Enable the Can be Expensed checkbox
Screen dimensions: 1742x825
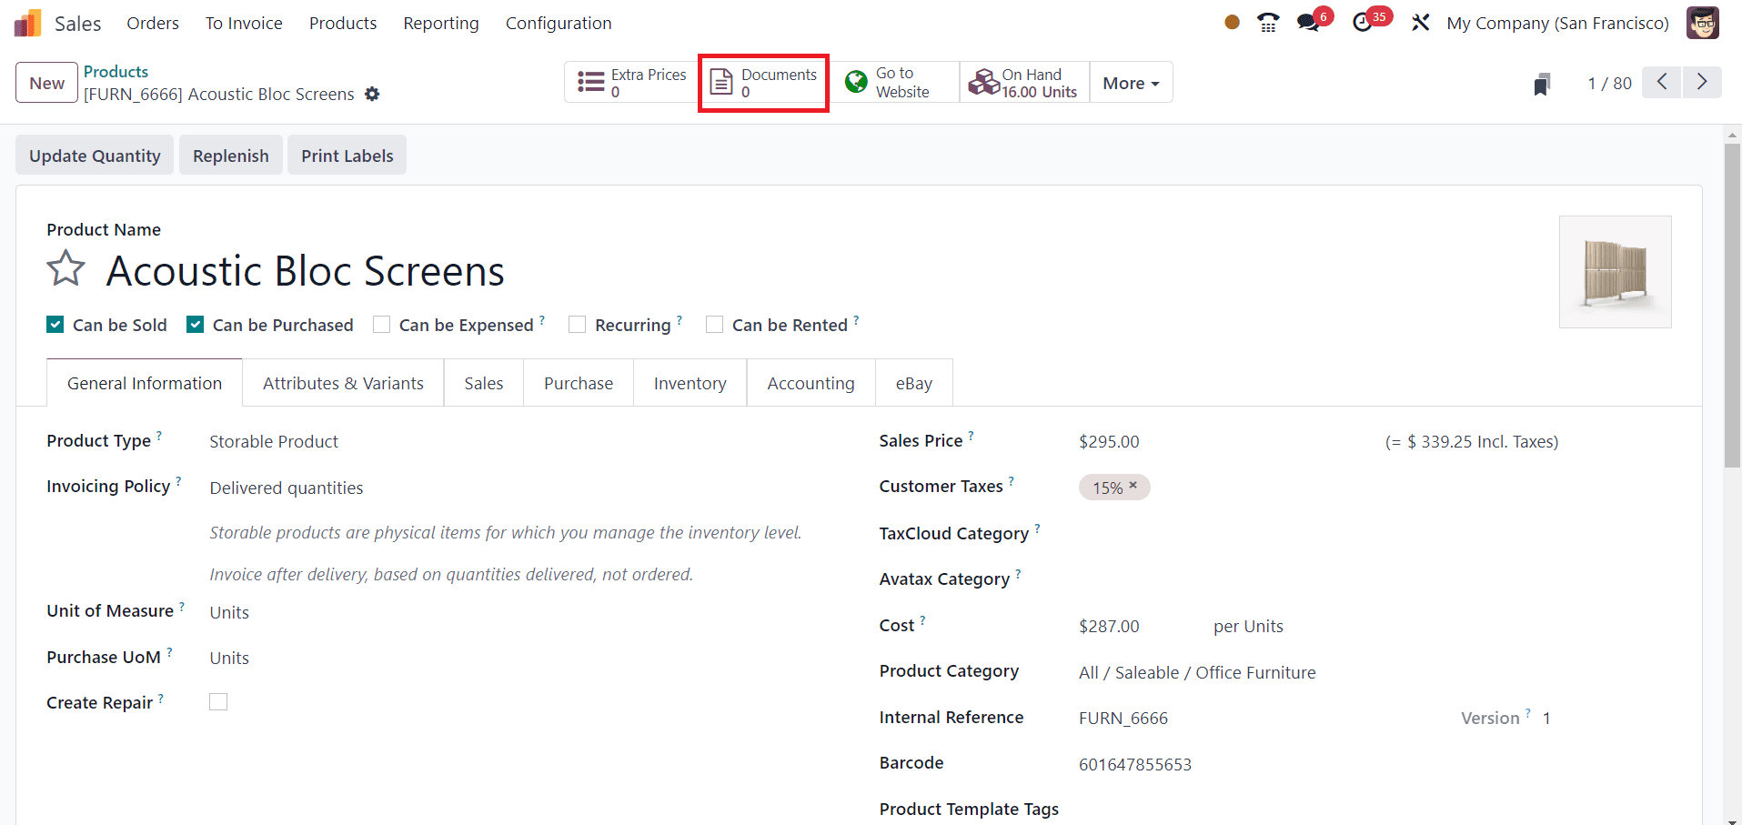tap(382, 325)
